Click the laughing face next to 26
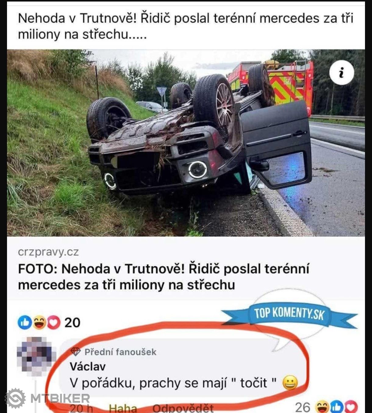 (x=323, y=407)
